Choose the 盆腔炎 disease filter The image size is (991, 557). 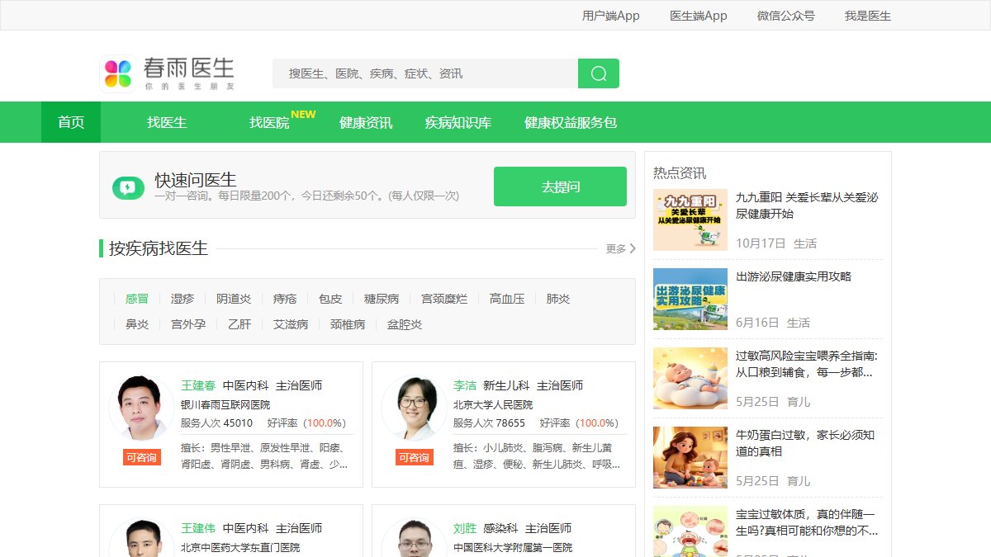(405, 324)
